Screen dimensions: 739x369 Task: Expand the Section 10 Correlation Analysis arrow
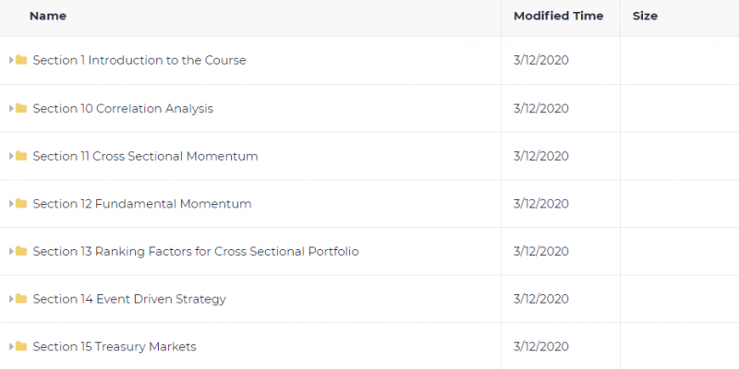click(x=11, y=108)
